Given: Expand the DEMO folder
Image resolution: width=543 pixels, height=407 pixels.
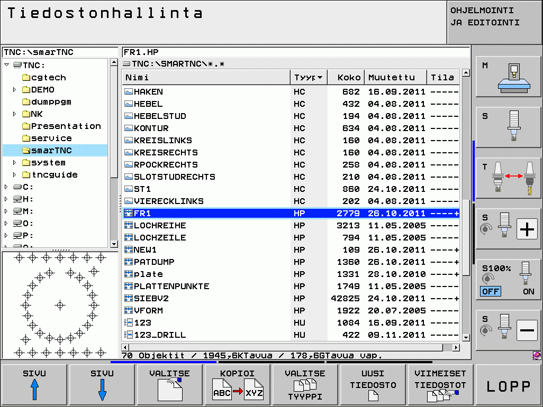Looking at the screenshot, I should 14,89.
